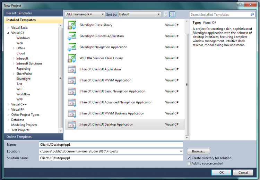Open the Recent Templates section
The image size is (260, 180).
(x=33, y=13)
